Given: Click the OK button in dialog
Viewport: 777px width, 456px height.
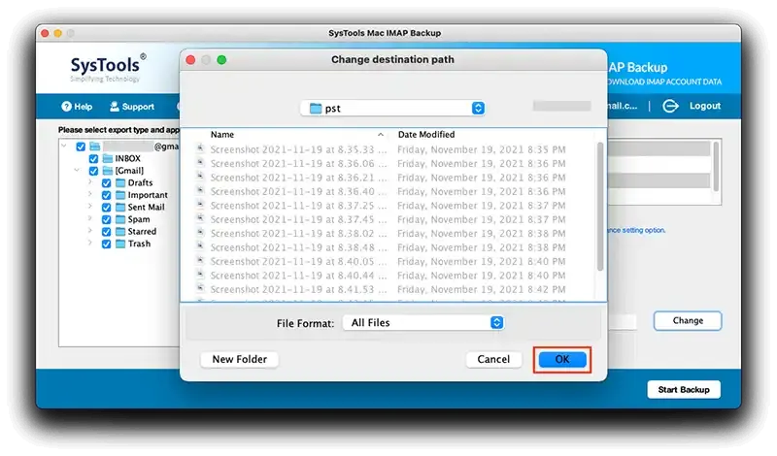Looking at the screenshot, I should click(562, 359).
